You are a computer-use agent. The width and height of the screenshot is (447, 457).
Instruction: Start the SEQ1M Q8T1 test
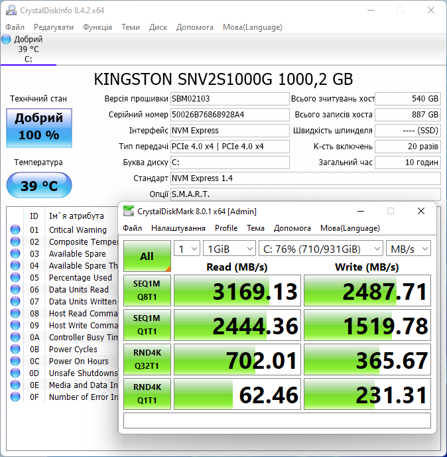click(147, 291)
